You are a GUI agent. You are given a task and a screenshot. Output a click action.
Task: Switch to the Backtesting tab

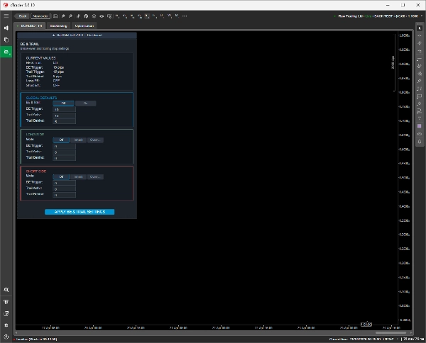pos(58,26)
